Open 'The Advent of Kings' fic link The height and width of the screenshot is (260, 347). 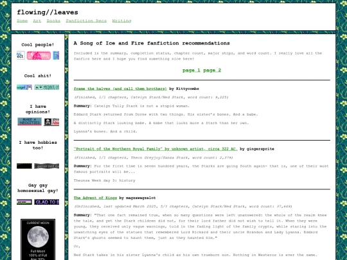click(95, 198)
